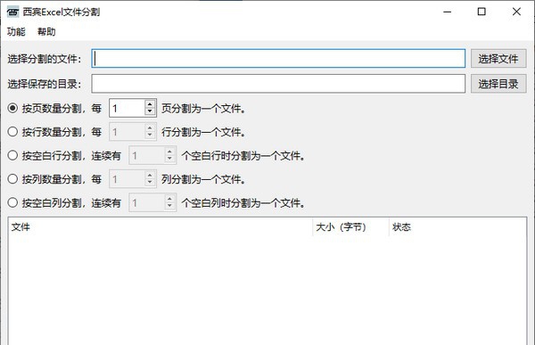Click the page count number field
Screen dimensions: 535x345
pyautogui.click(x=127, y=108)
